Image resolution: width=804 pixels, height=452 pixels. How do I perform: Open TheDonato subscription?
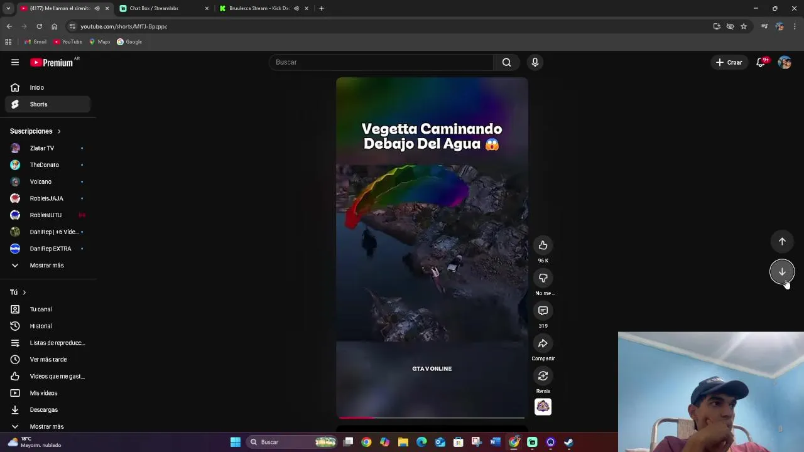tap(48, 165)
